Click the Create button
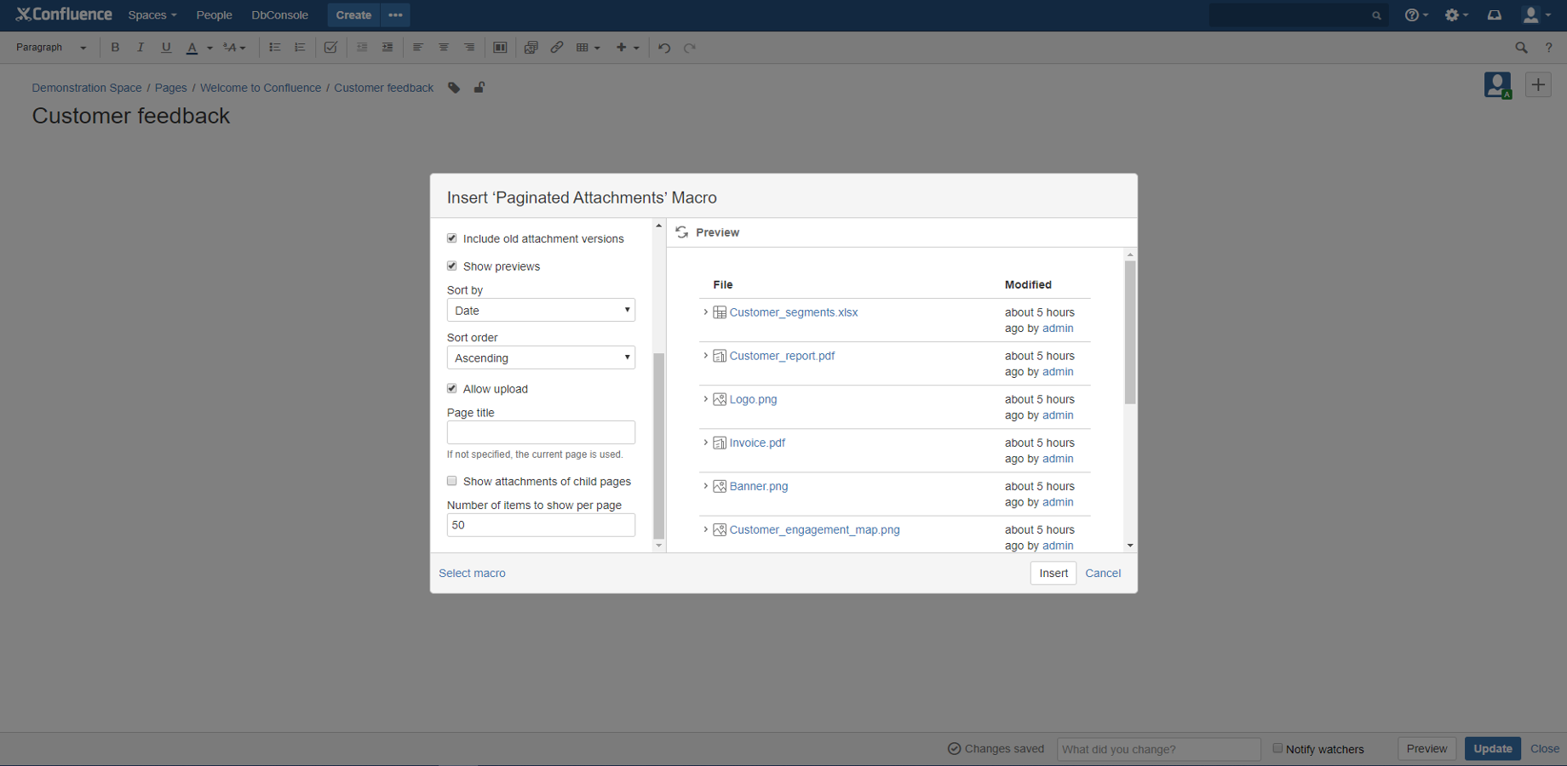Image resolution: width=1567 pixels, height=766 pixels. click(x=353, y=15)
